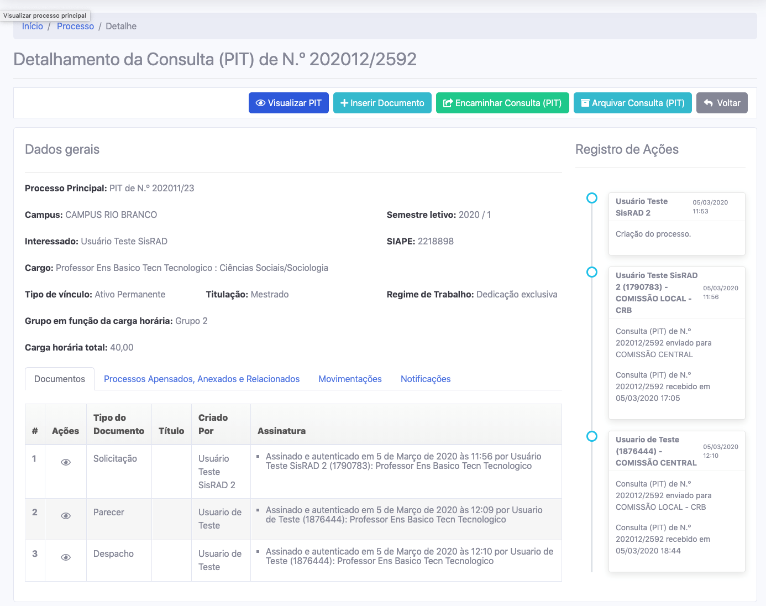Click first timeline marker for Criação do processo

coord(592,198)
